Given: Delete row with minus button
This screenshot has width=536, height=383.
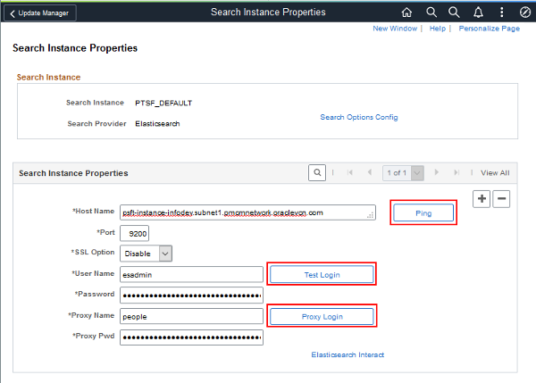Looking at the screenshot, I should (x=501, y=199).
